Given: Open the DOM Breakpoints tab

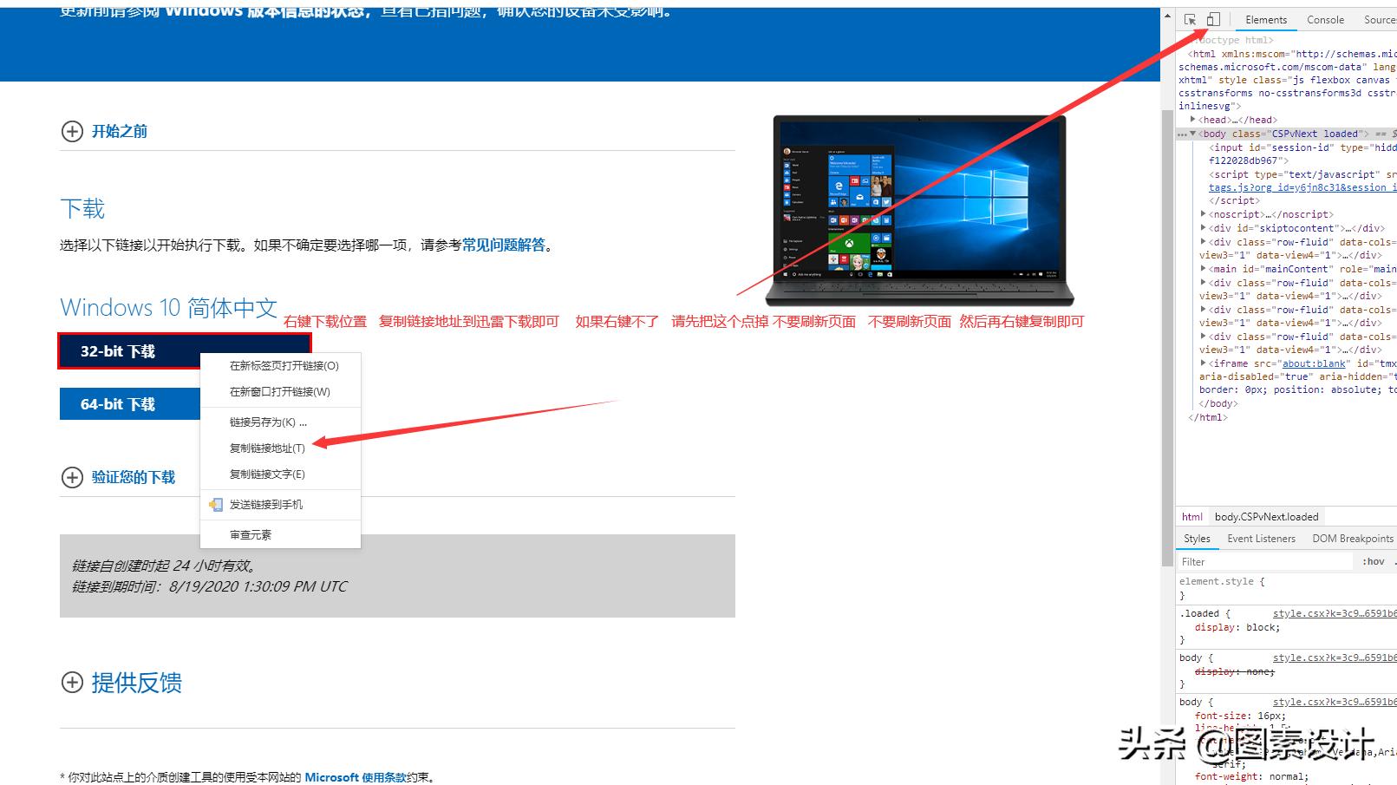Looking at the screenshot, I should tap(1352, 539).
